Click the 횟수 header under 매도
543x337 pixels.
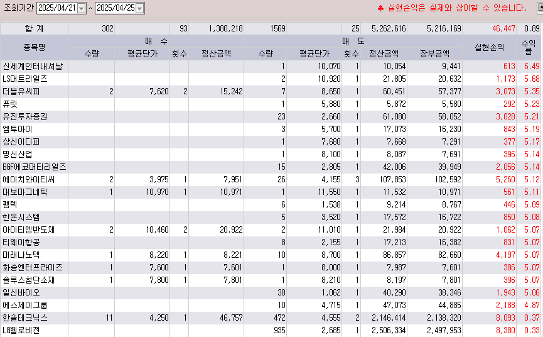(351, 53)
